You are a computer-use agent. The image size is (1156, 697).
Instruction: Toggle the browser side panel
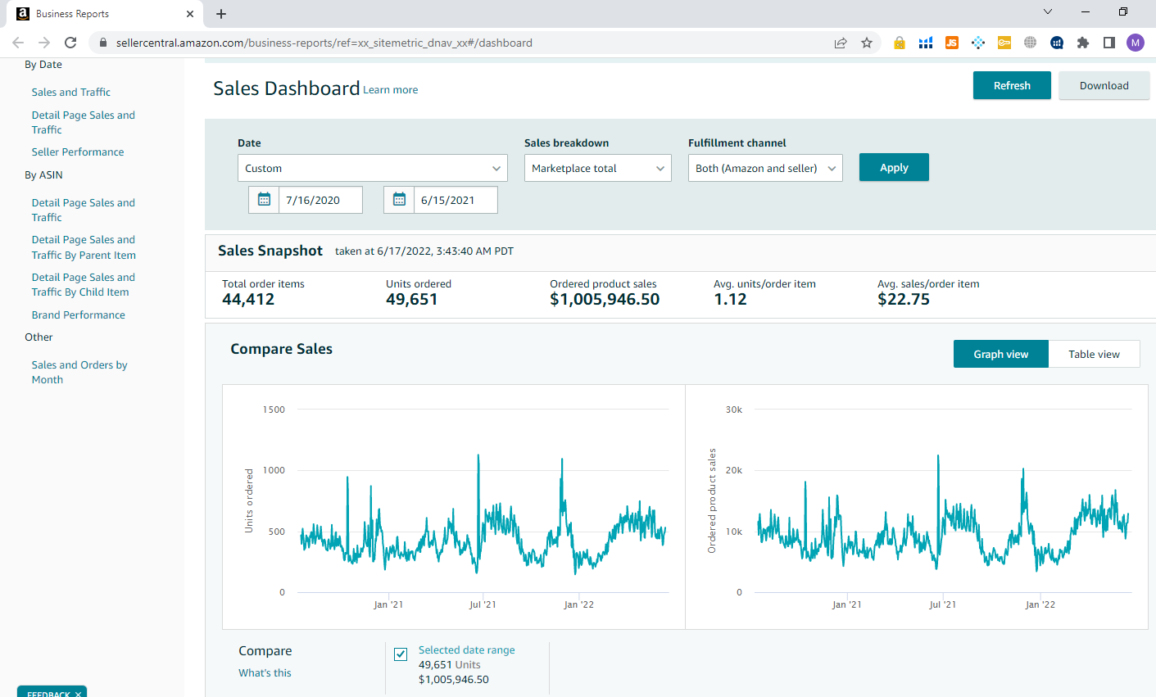pos(1109,43)
